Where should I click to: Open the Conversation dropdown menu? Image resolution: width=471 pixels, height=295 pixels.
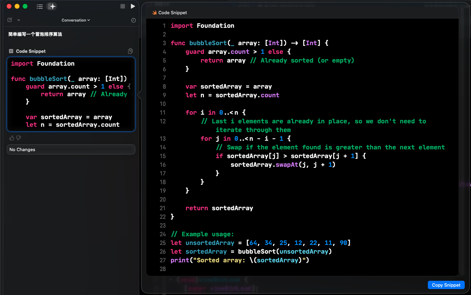pos(76,20)
